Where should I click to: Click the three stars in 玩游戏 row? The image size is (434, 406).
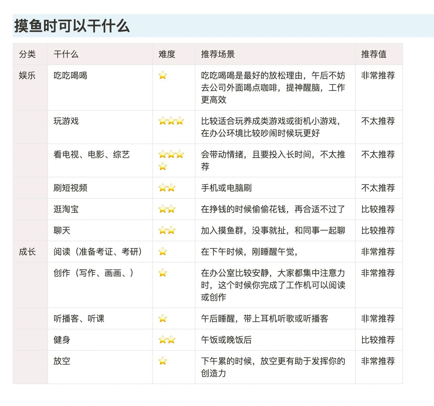[x=171, y=121]
